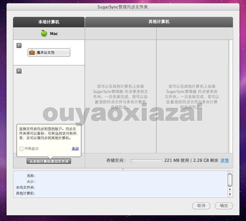Click the 其他计算机: label in details pane
This screenshot has width=246, height=221.
(x=25, y=193)
